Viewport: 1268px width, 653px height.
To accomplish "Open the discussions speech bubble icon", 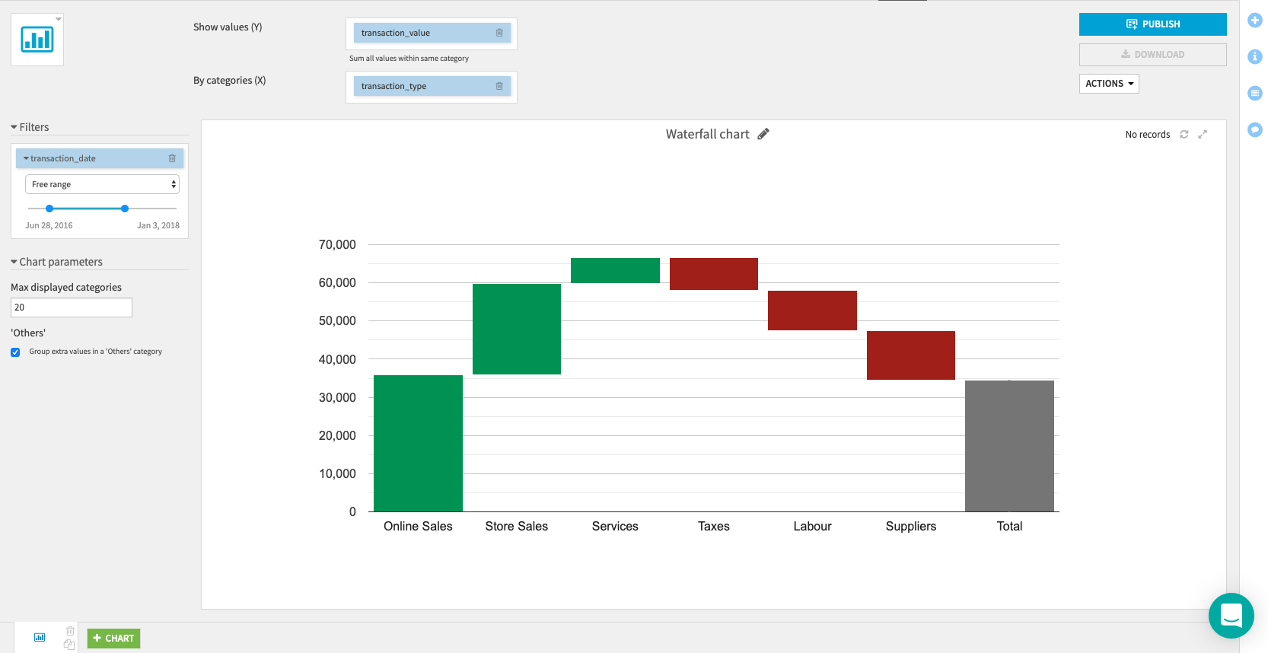I will (1255, 130).
